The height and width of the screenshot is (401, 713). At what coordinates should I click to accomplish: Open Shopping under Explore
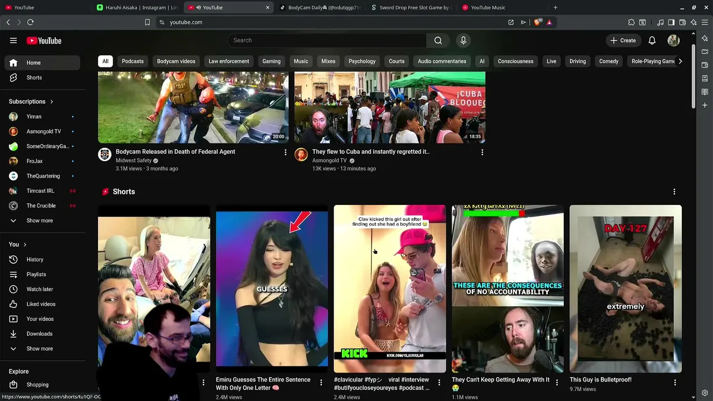[42, 385]
